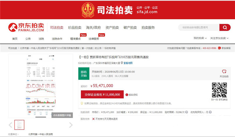Screen dimensions: 235x137
Task: Click the map pin location icon
Action: [122, 63]
